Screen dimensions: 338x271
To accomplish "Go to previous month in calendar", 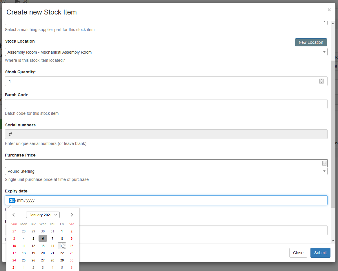I will (14, 215).
